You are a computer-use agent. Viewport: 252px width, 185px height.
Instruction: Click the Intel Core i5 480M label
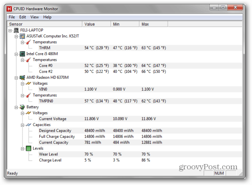click(x=42, y=54)
